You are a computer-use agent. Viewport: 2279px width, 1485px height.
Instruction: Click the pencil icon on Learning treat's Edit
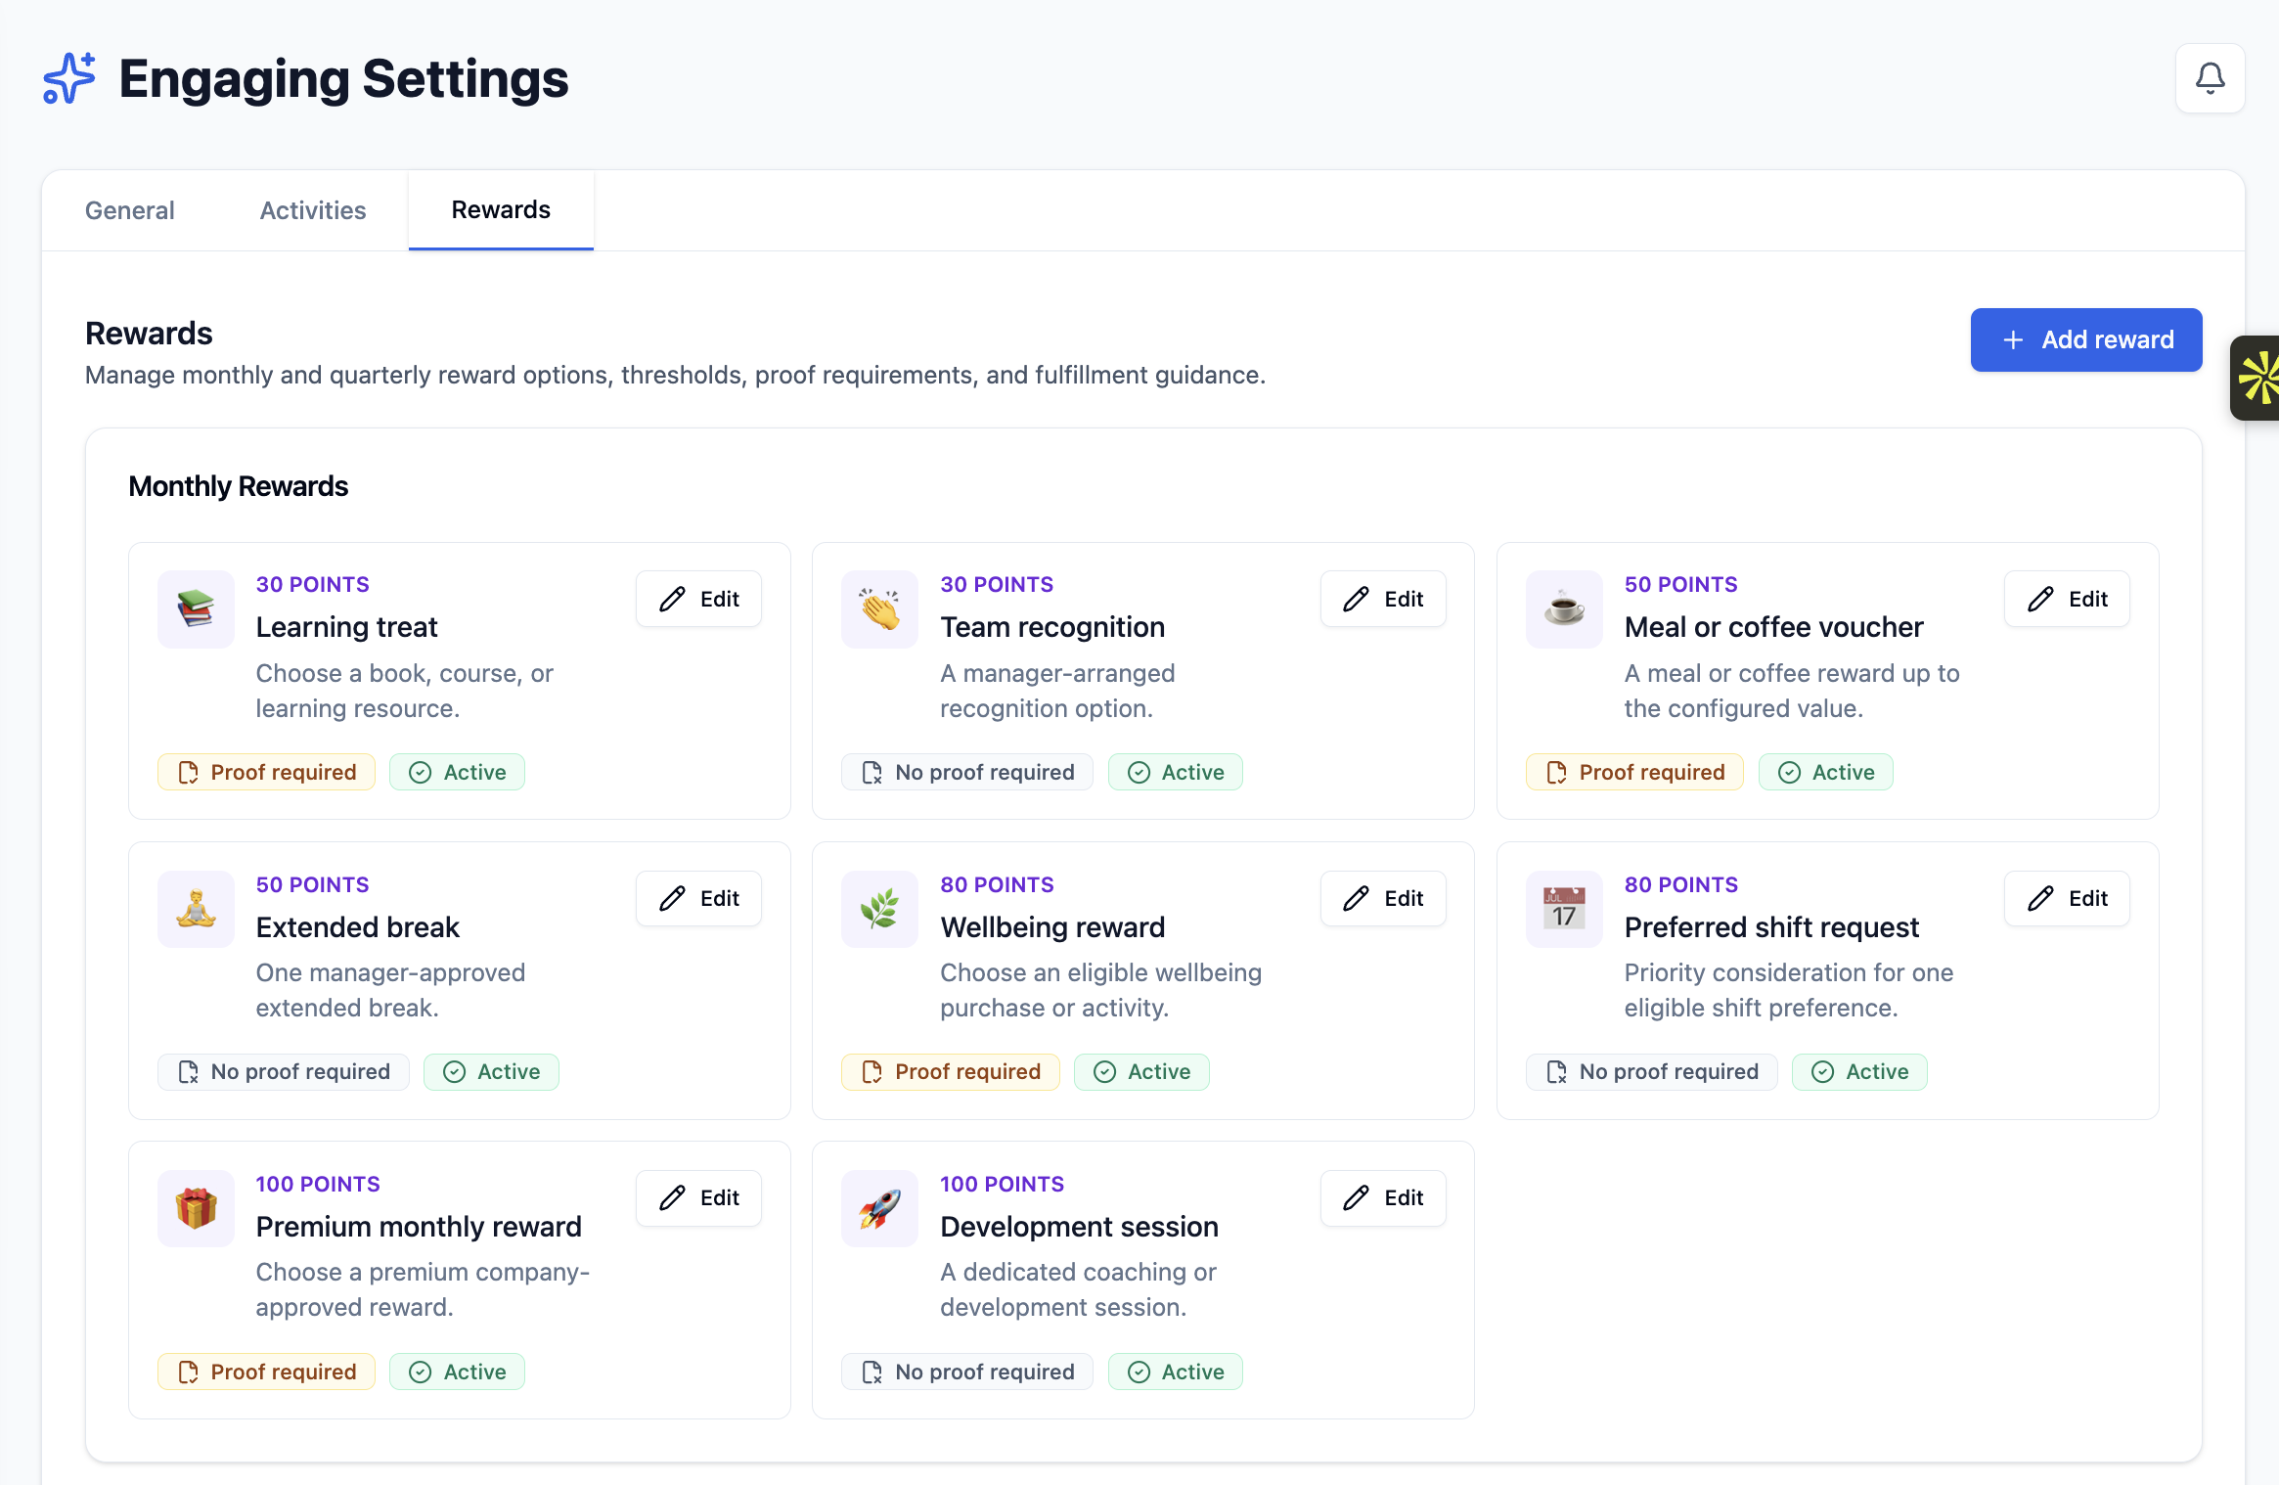672,599
